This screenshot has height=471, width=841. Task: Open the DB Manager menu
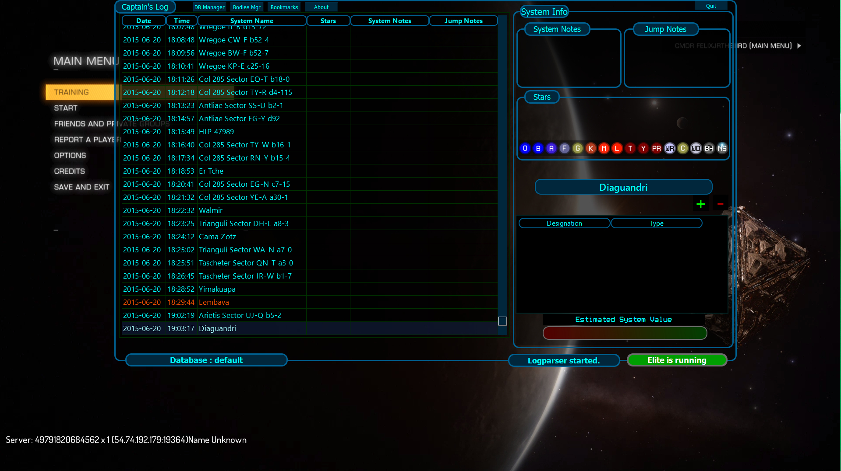pyautogui.click(x=209, y=7)
